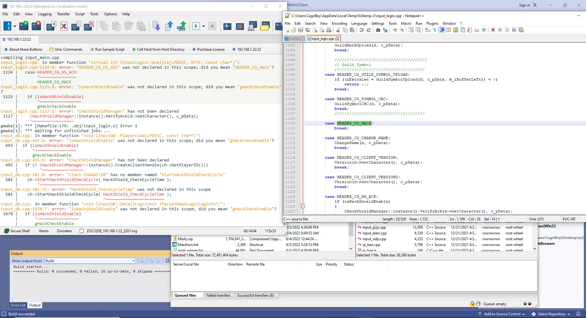Click Notepad++ Undo icon

coord(362,30)
